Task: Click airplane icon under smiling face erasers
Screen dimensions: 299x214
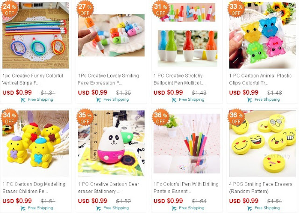Action: pos(249,208)
